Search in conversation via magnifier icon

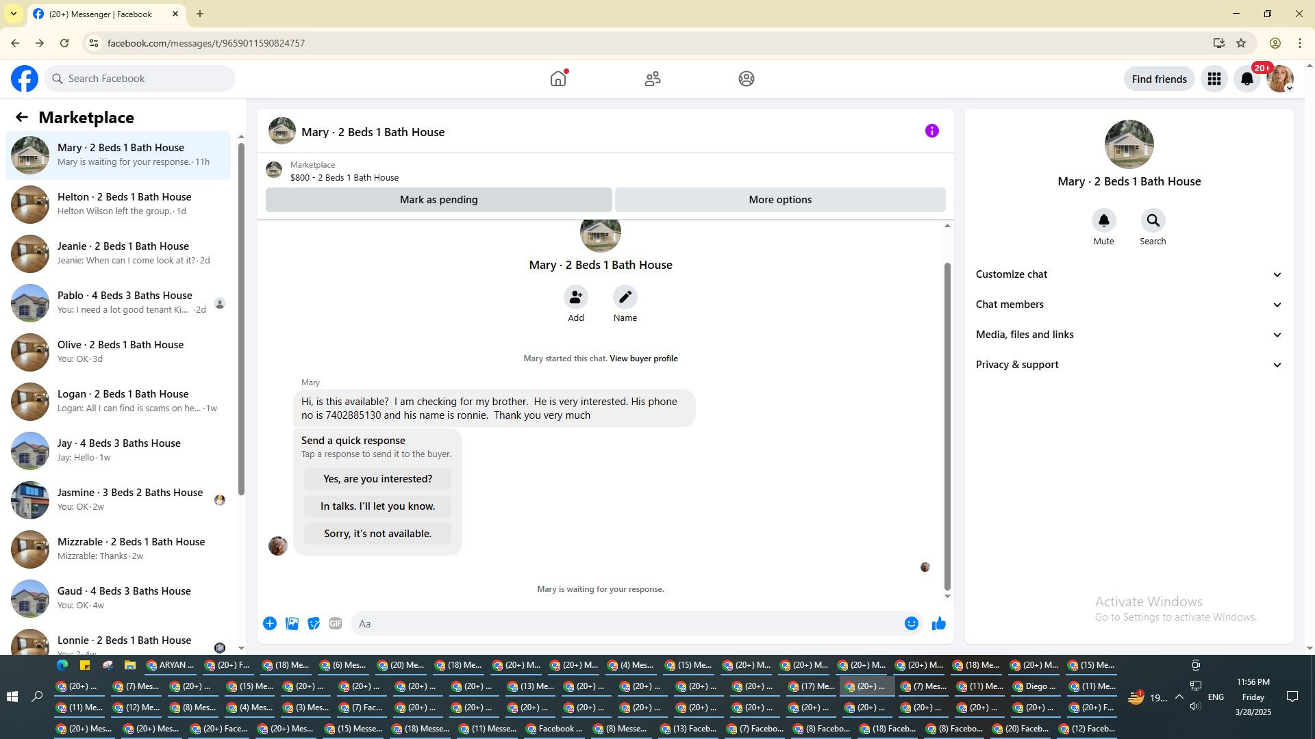pos(1153,220)
